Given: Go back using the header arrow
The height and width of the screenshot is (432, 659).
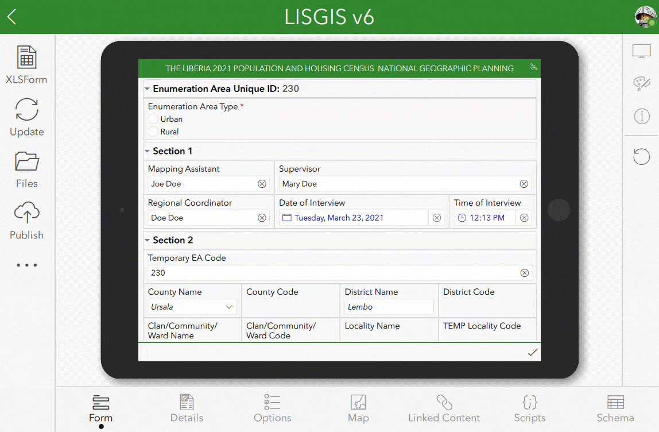Looking at the screenshot, I should pos(11,17).
